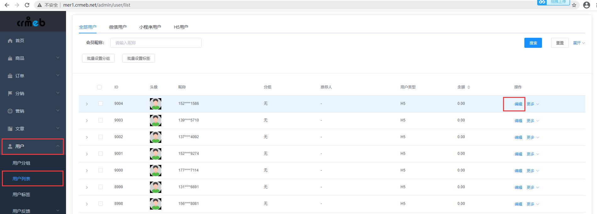Click the 分销 flag icon
The image size is (597, 214).
[10, 93]
